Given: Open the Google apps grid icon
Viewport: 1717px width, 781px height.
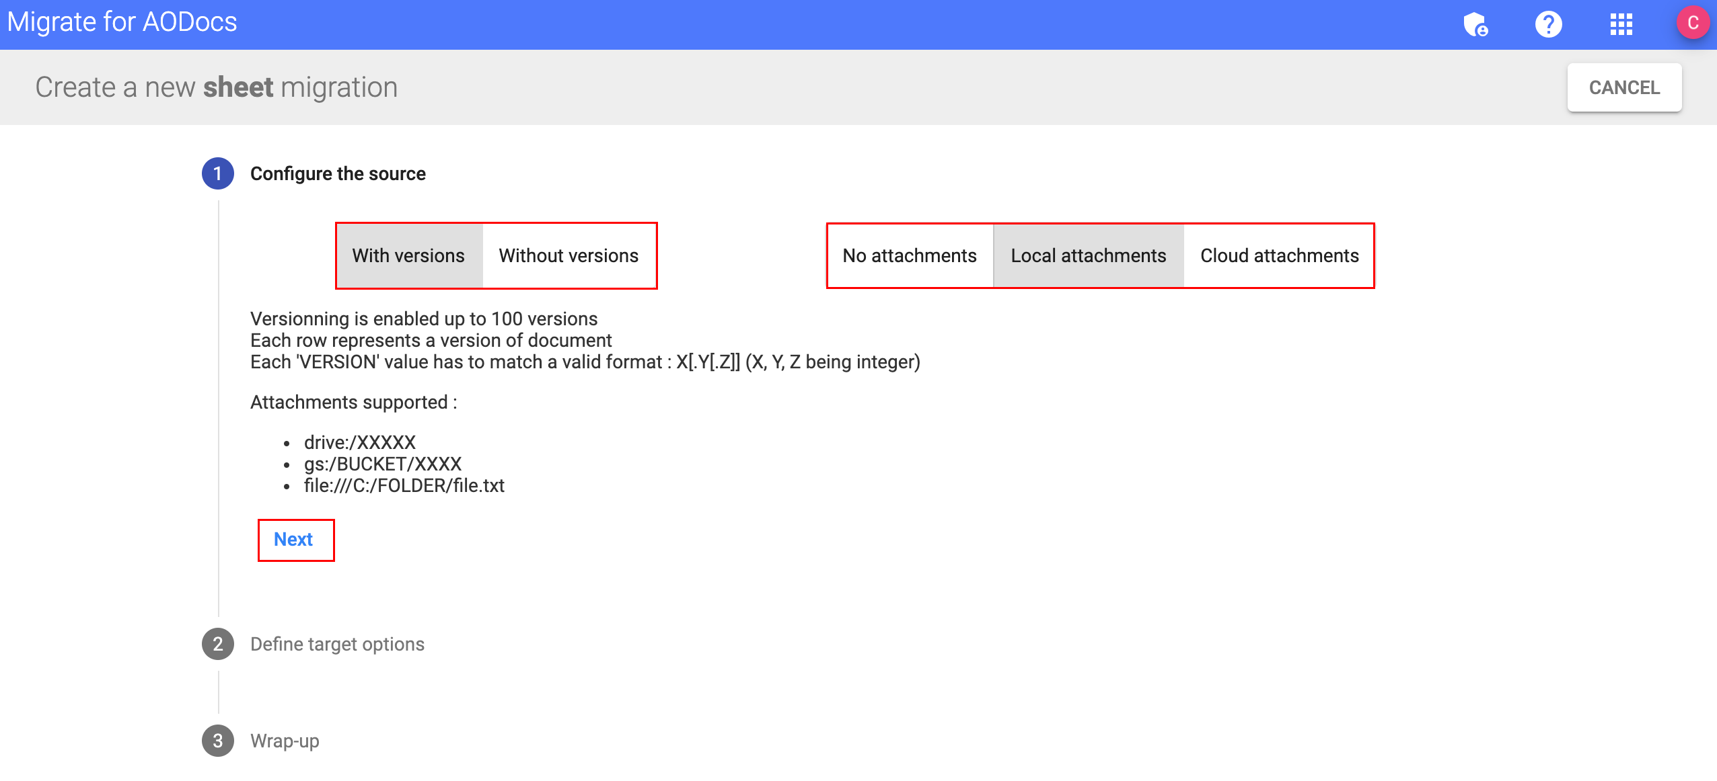Looking at the screenshot, I should coord(1621,25).
